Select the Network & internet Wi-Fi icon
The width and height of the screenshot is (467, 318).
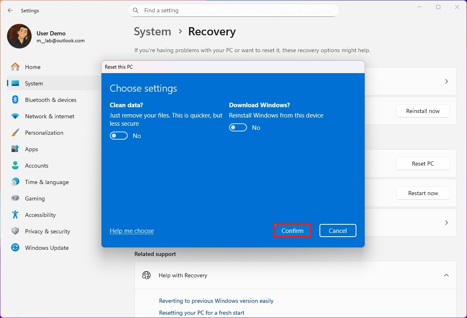15,116
